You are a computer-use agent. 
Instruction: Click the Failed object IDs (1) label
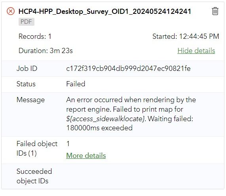pos(37,148)
